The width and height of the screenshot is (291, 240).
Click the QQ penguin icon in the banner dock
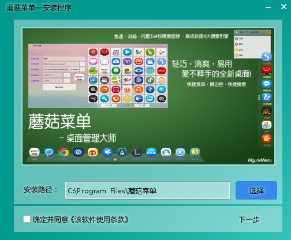[x=122, y=152]
